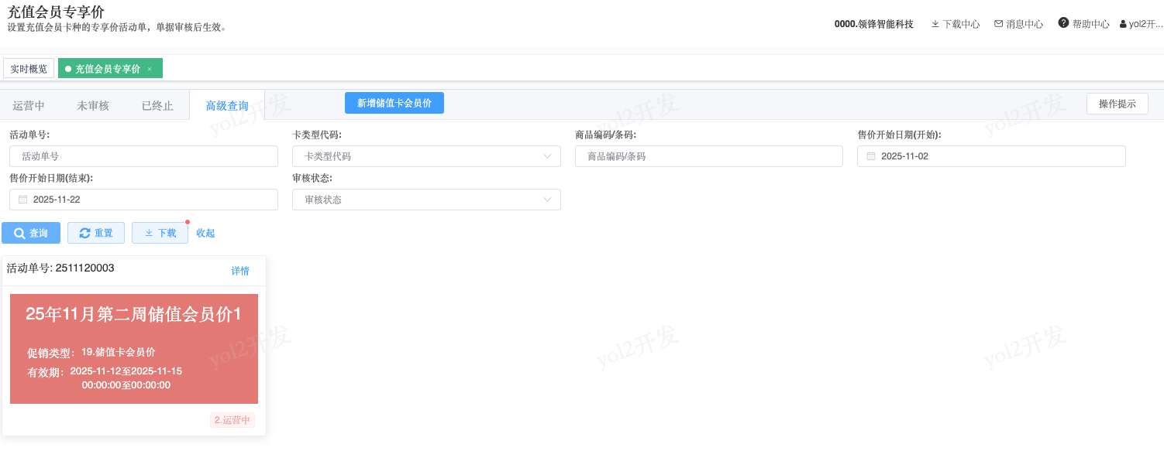This screenshot has height=451, width=1164.
Task: Click the help center question mark icon
Action: coord(1063,23)
